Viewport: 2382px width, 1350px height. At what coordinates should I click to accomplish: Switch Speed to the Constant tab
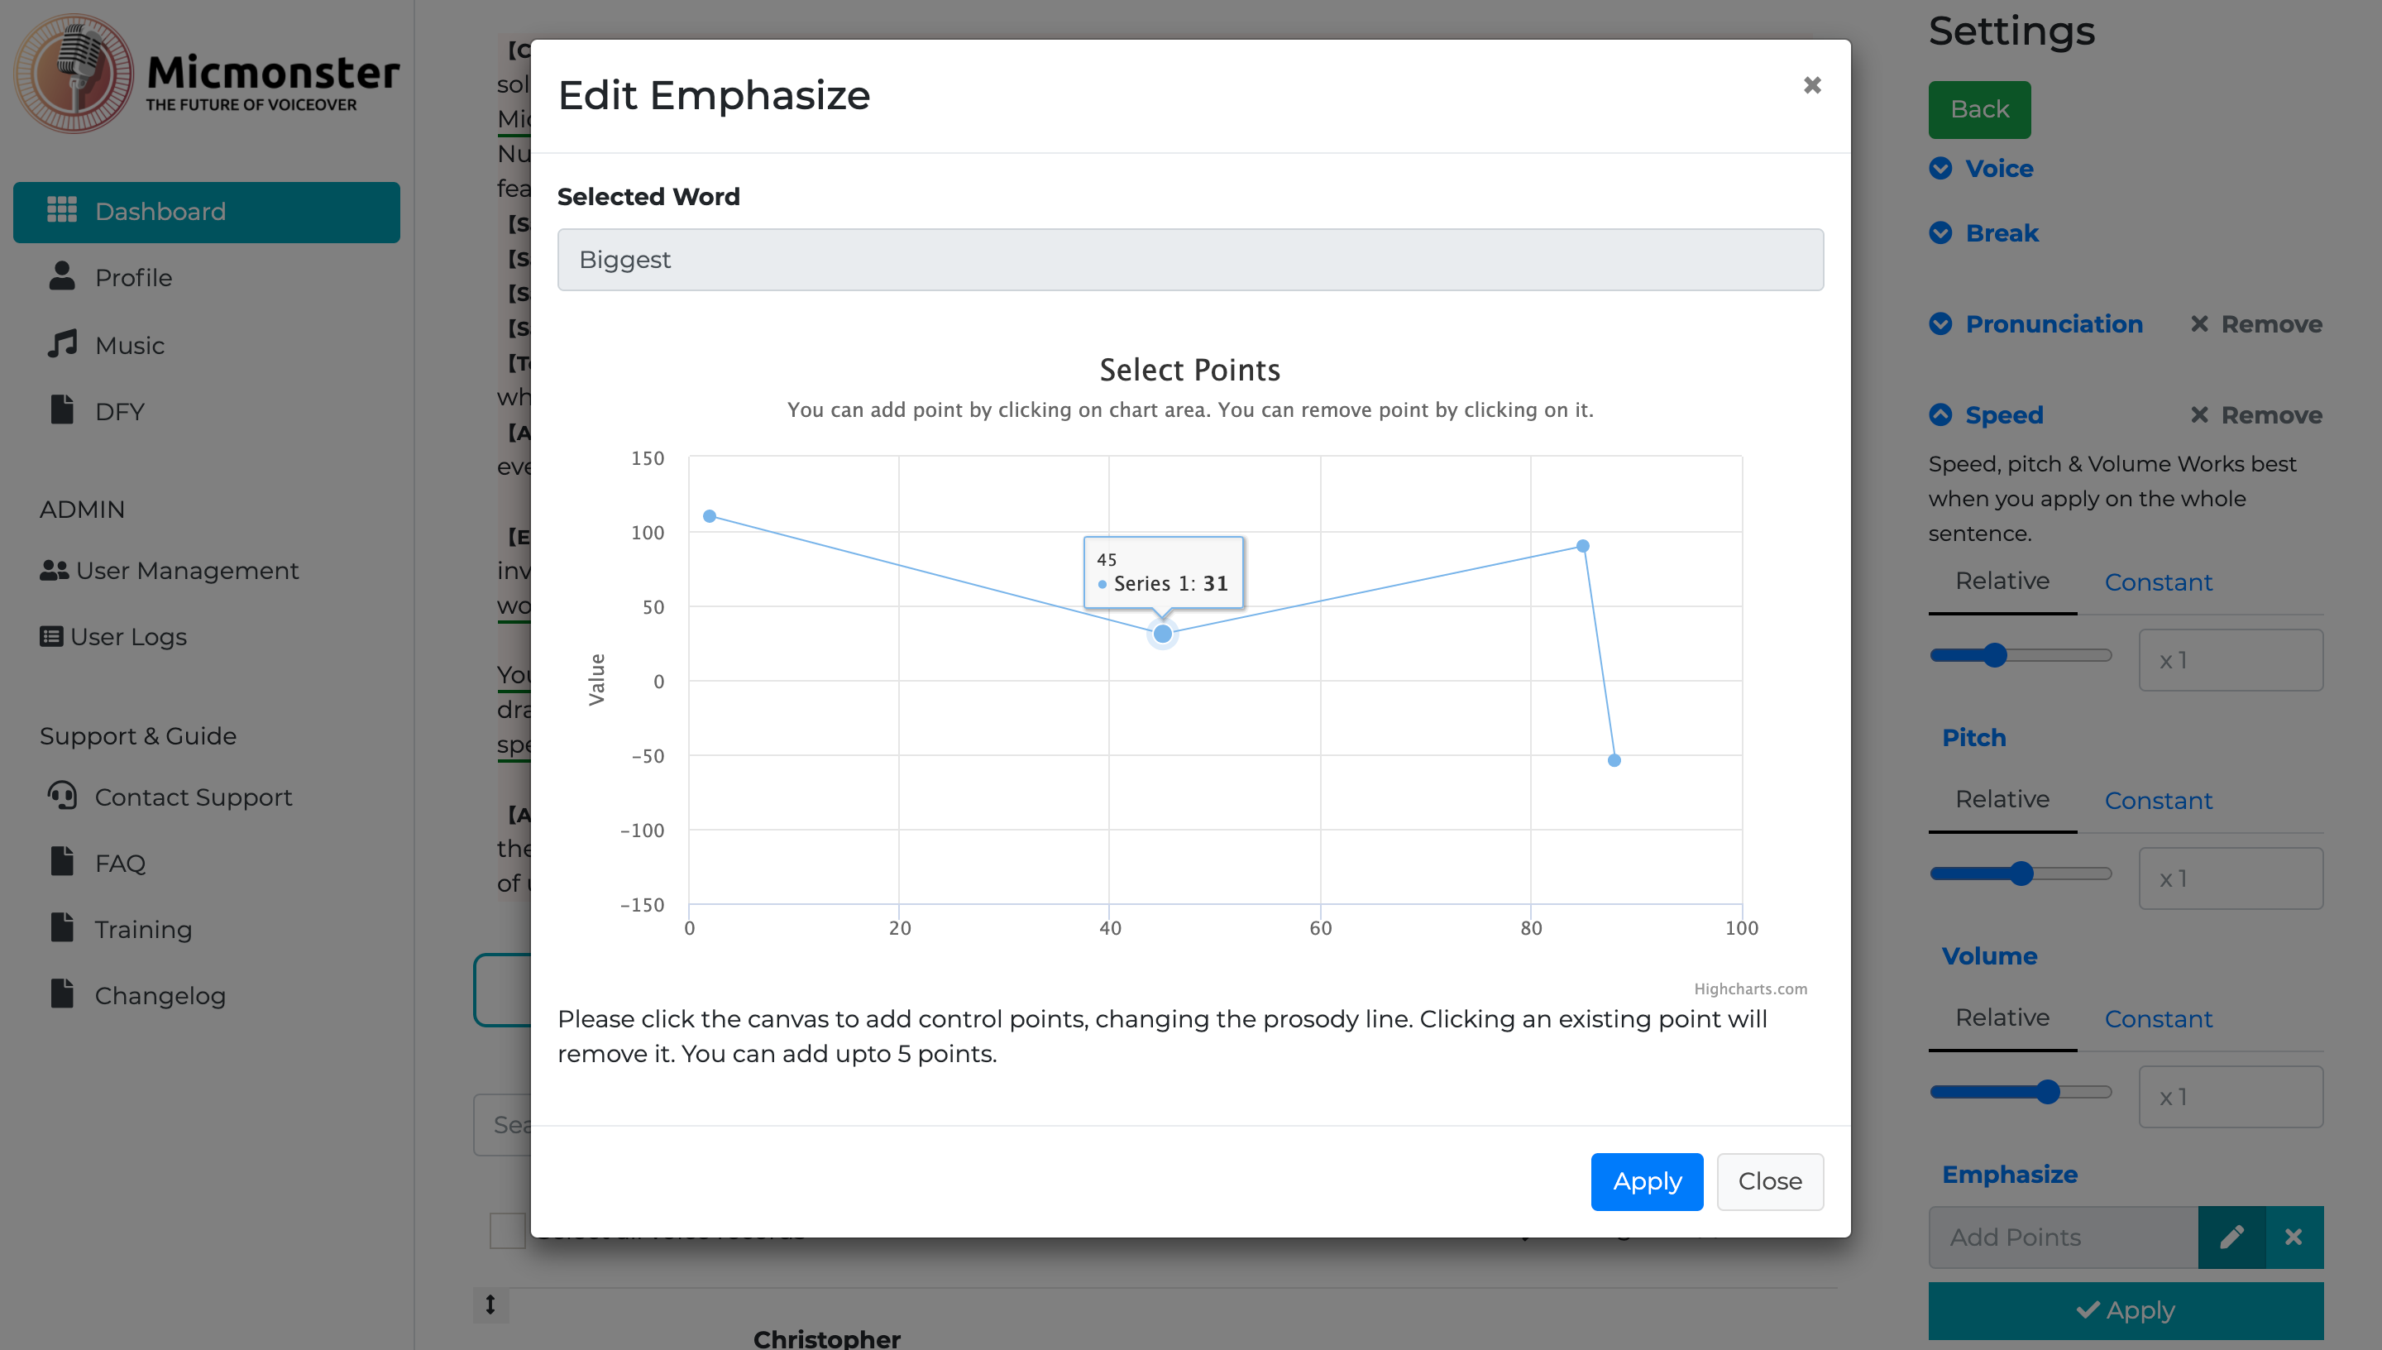[2158, 582]
